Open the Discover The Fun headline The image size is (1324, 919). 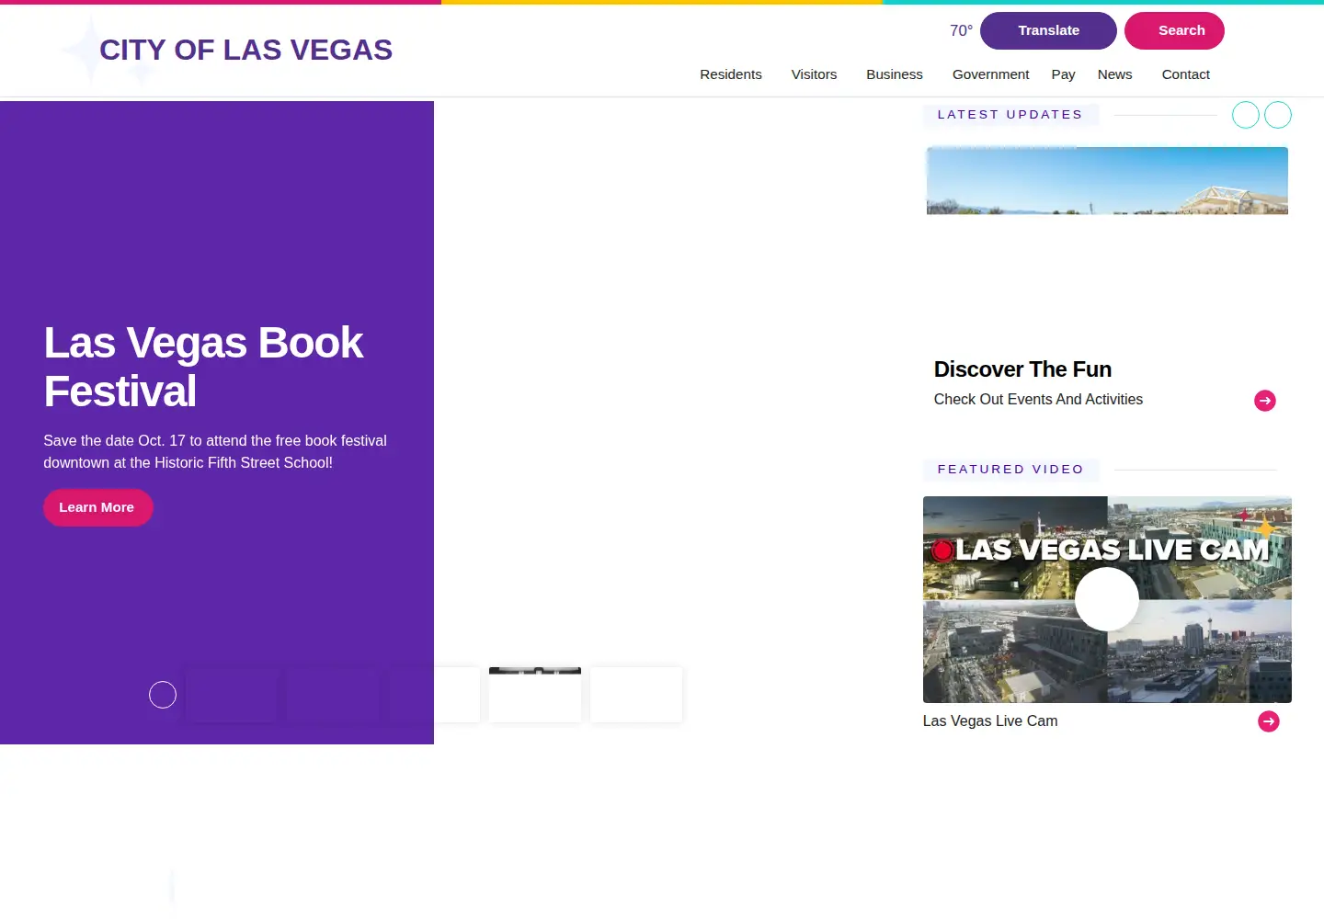pos(1022,369)
